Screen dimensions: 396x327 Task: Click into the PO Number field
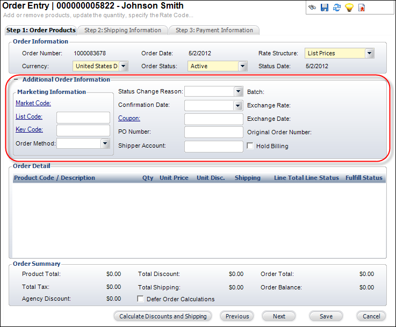click(x=213, y=132)
